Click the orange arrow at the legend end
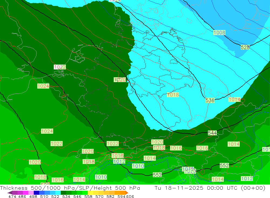Screen dimensions: 270x198 coord(127,193)
